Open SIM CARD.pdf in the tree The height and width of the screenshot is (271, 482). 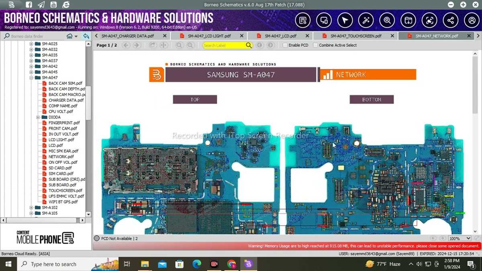point(61,173)
